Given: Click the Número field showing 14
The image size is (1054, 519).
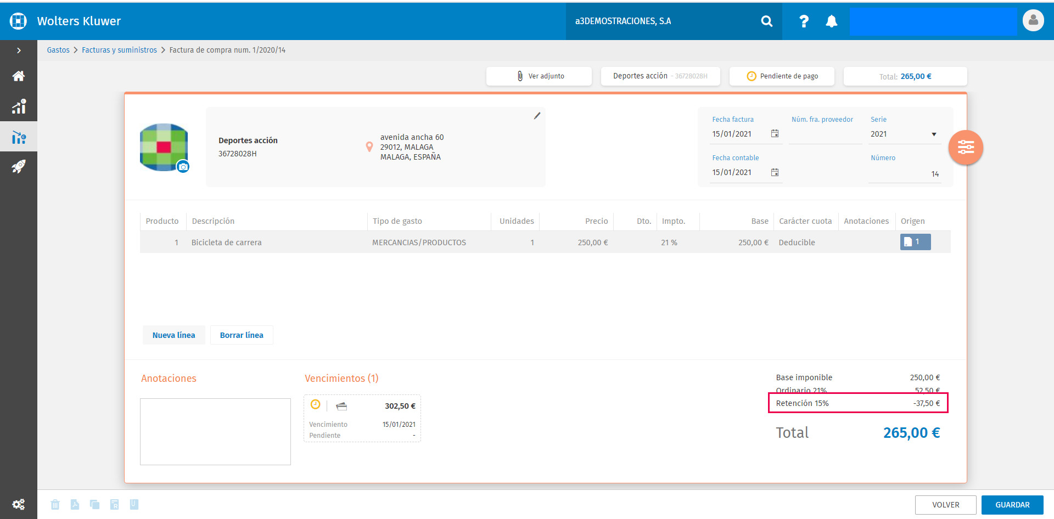Looking at the screenshot, I should pyautogui.click(x=905, y=174).
